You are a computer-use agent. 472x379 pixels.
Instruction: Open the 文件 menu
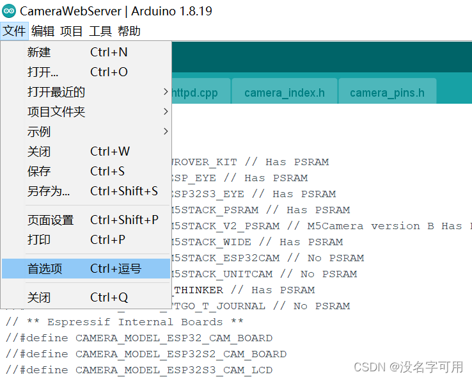(x=15, y=31)
